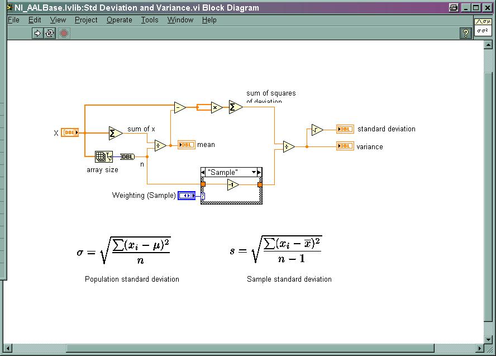This screenshot has width=496, height=356.
Task: Select the Subtract node at the top
Action: click(180, 108)
